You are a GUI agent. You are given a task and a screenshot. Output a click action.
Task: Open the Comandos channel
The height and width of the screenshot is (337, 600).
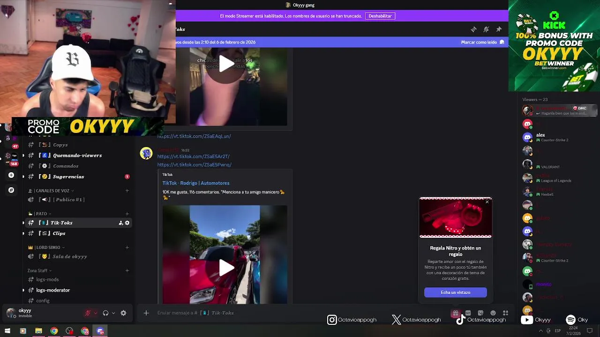click(77, 166)
